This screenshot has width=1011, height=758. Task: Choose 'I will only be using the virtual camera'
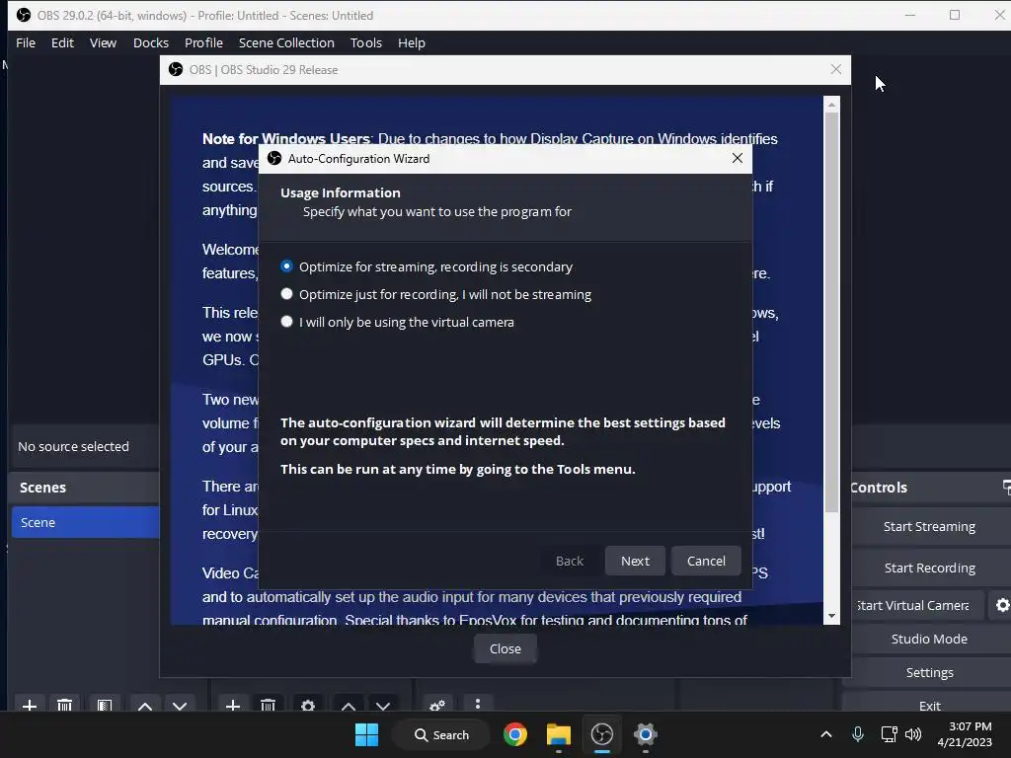(397, 323)
